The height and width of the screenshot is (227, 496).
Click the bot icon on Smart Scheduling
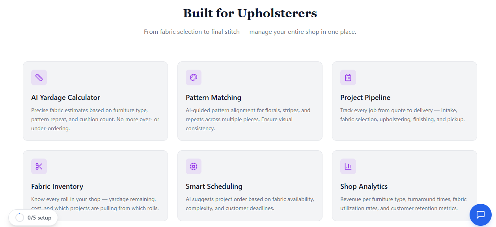193,166
